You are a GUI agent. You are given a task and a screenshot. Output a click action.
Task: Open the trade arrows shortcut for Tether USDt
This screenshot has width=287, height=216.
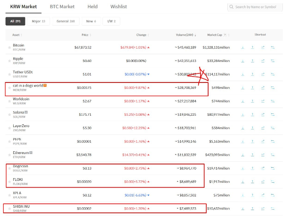(272, 74)
